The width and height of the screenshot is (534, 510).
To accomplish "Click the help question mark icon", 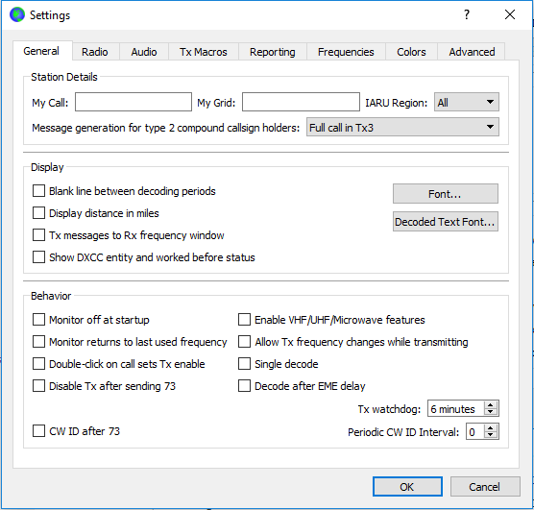I will pyautogui.click(x=467, y=14).
